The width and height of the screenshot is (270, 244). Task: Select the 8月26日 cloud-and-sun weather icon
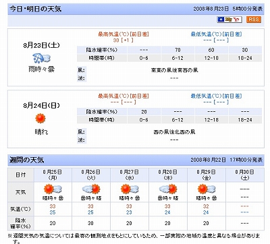click(91, 189)
